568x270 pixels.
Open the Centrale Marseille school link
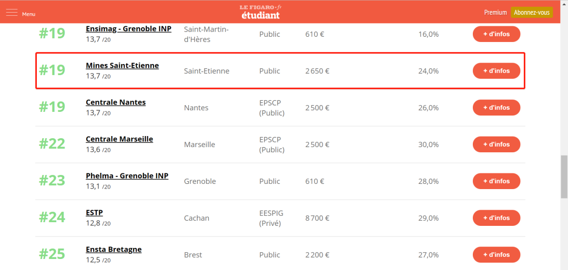coord(119,139)
